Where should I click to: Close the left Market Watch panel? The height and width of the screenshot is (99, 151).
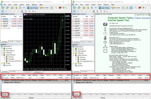(x=22, y=14)
